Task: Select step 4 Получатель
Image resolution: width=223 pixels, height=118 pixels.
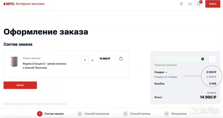Action: tap(175, 114)
